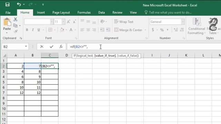Open the Alignment dialog launcher

146,38
